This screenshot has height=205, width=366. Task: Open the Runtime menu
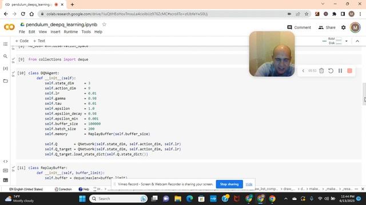[71, 32]
